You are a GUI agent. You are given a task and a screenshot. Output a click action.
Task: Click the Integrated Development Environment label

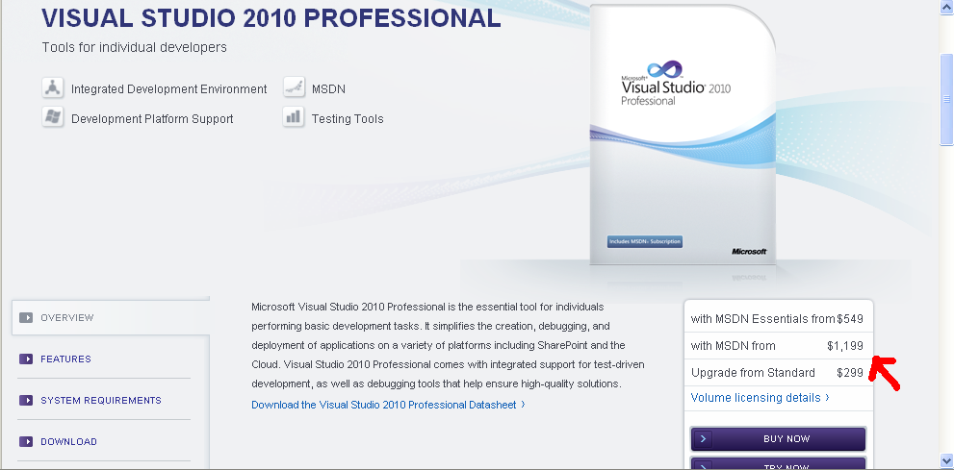pyautogui.click(x=169, y=89)
